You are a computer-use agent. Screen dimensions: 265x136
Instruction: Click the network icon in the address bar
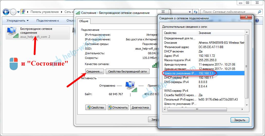23,12
